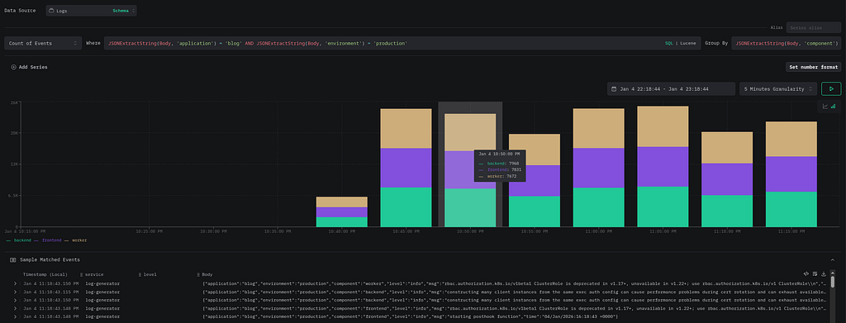
Task: Expand the worker ClusterRole deprecated log row
Action: point(15,283)
